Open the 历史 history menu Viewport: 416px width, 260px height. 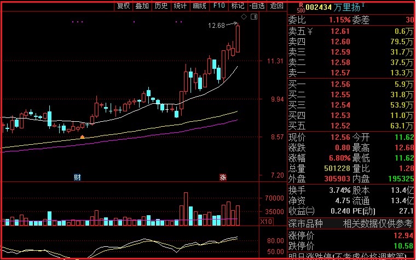point(161,5)
